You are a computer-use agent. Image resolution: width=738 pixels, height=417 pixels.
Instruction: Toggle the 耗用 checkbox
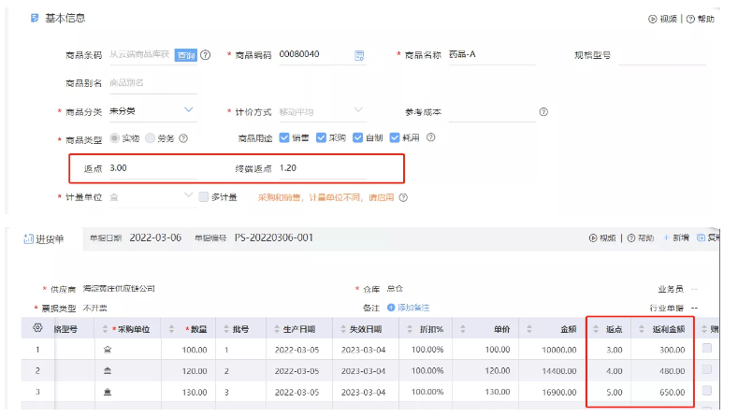395,137
